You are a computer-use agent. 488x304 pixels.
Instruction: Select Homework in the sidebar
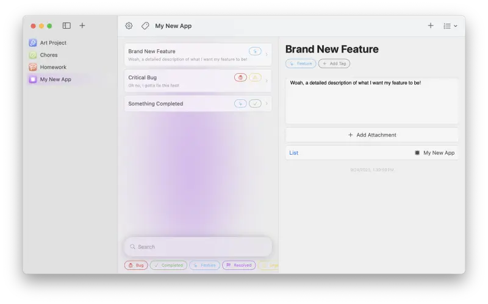(x=53, y=67)
